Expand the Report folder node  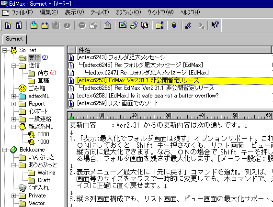coord(13,104)
